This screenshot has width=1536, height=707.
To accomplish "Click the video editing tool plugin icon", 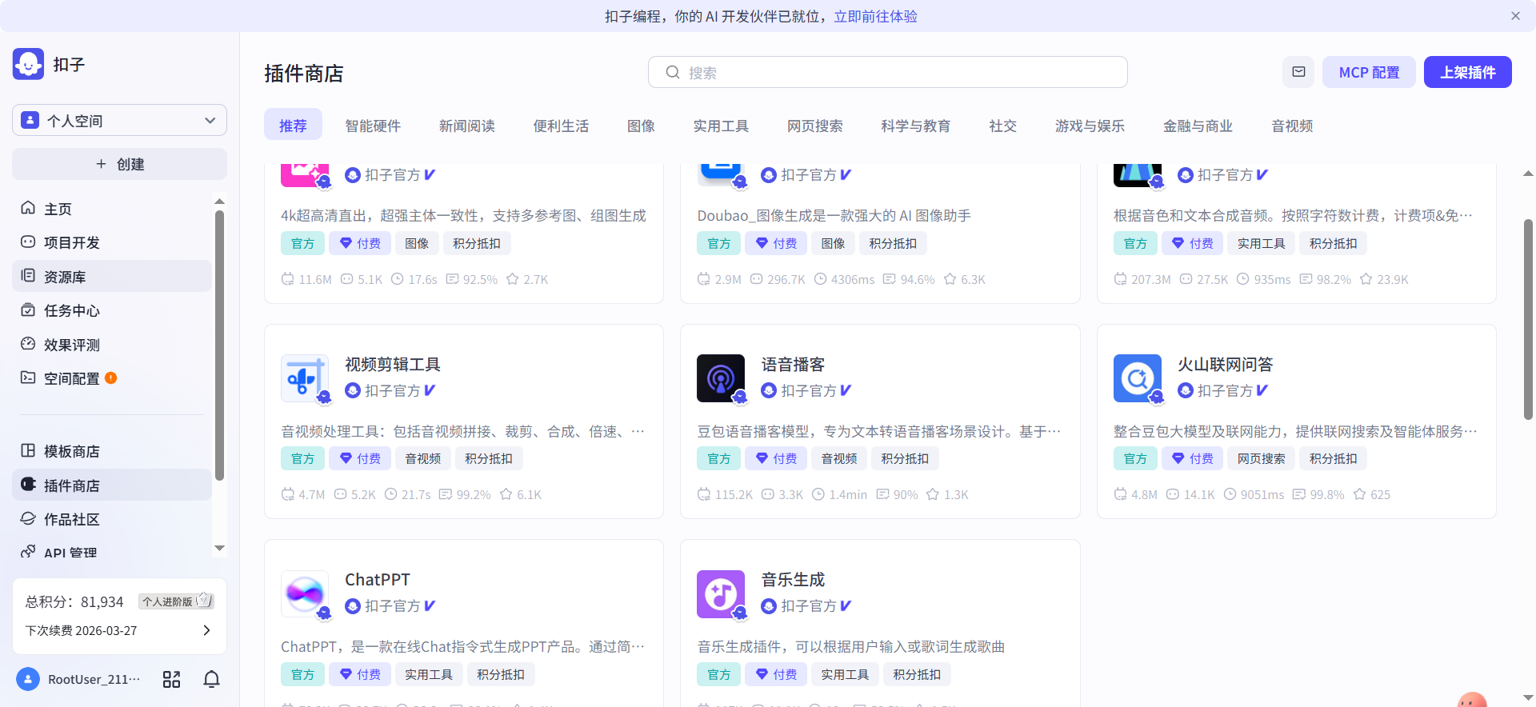I will 305,378.
